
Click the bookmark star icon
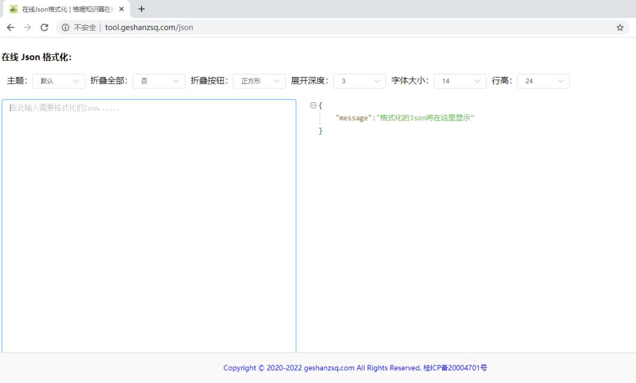pyautogui.click(x=620, y=27)
